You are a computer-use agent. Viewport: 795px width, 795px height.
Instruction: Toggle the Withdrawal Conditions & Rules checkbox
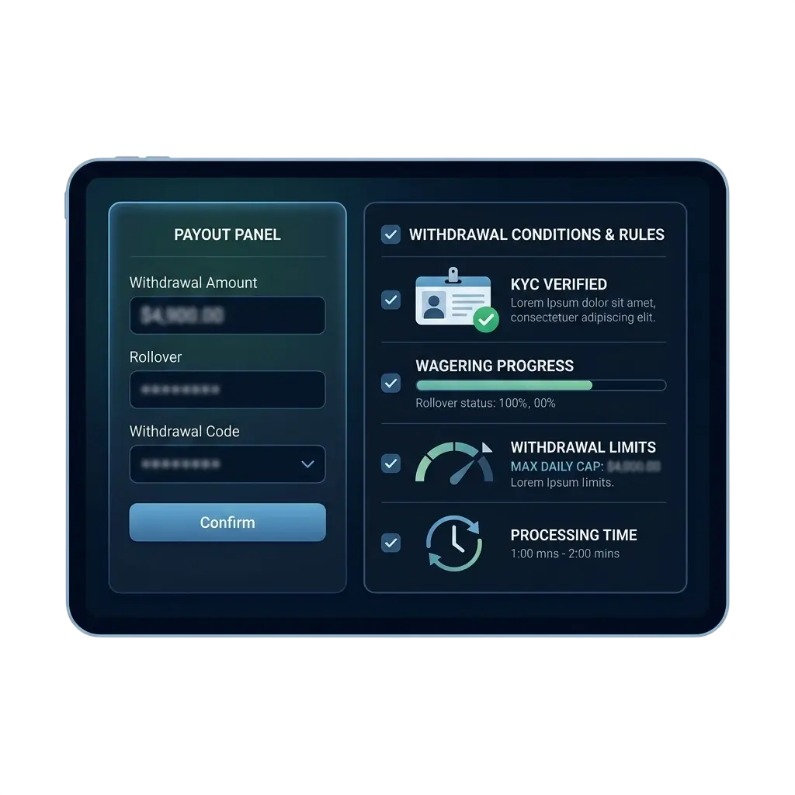(391, 234)
